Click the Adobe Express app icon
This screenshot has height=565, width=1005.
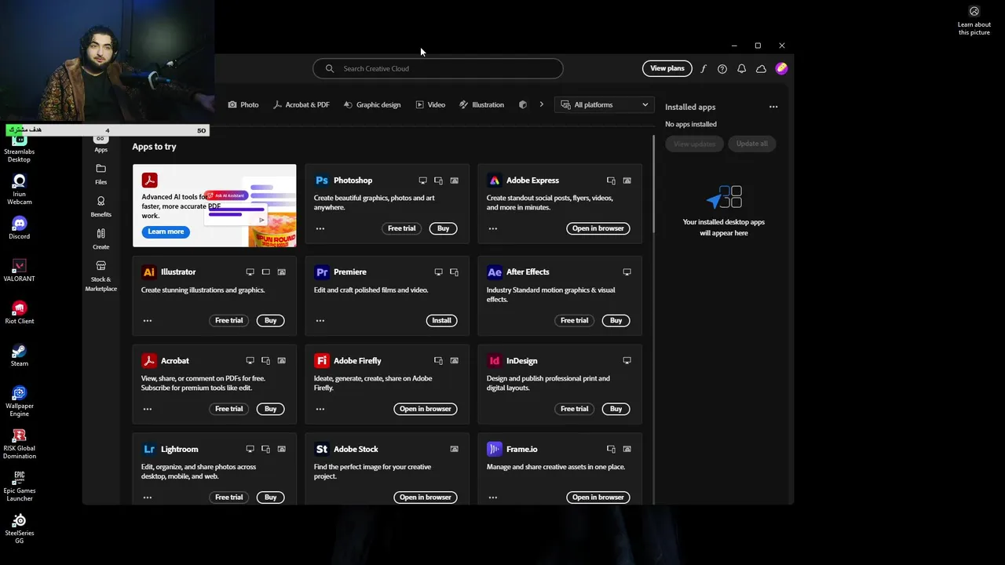(x=494, y=180)
